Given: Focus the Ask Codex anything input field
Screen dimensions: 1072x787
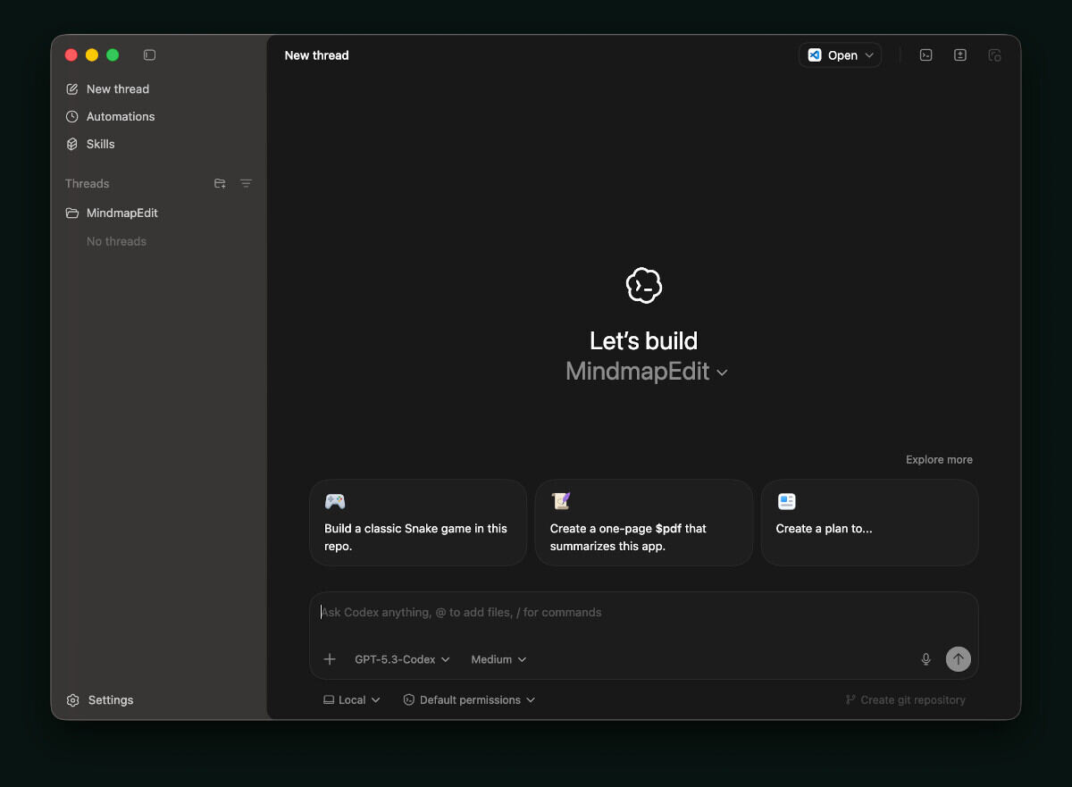Looking at the screenshot, I should 643,613.
